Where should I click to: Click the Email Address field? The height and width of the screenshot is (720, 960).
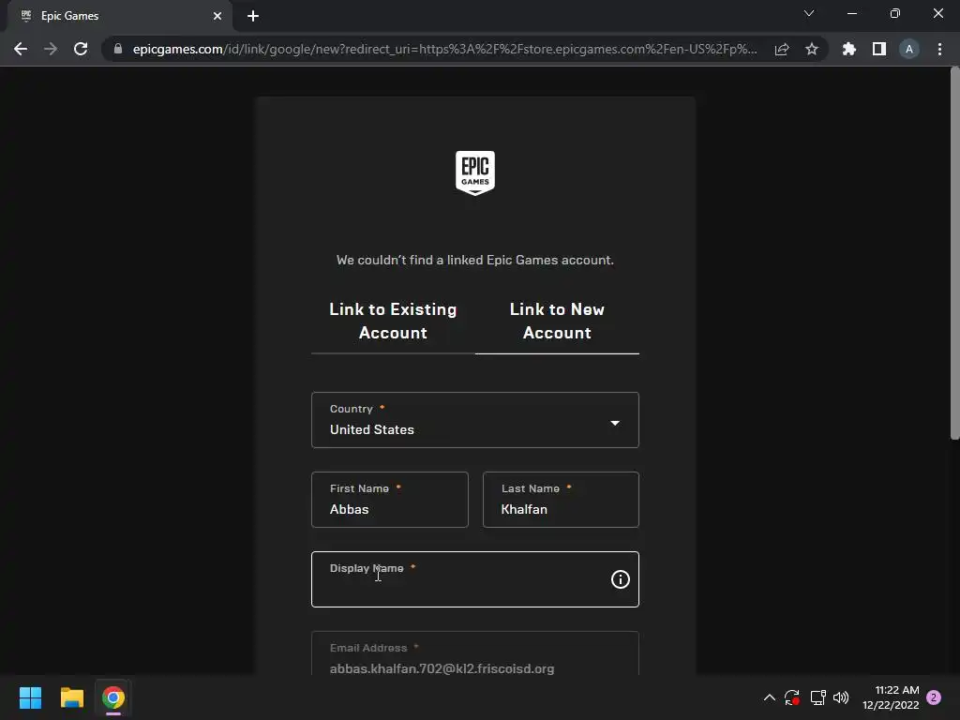tap(475, 653)
